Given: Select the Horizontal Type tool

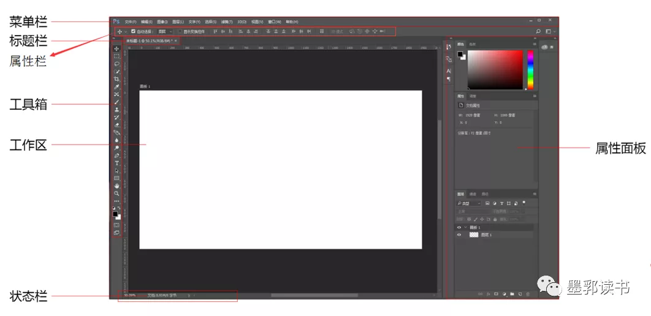Looking at the screenshot, I should 116,163.
